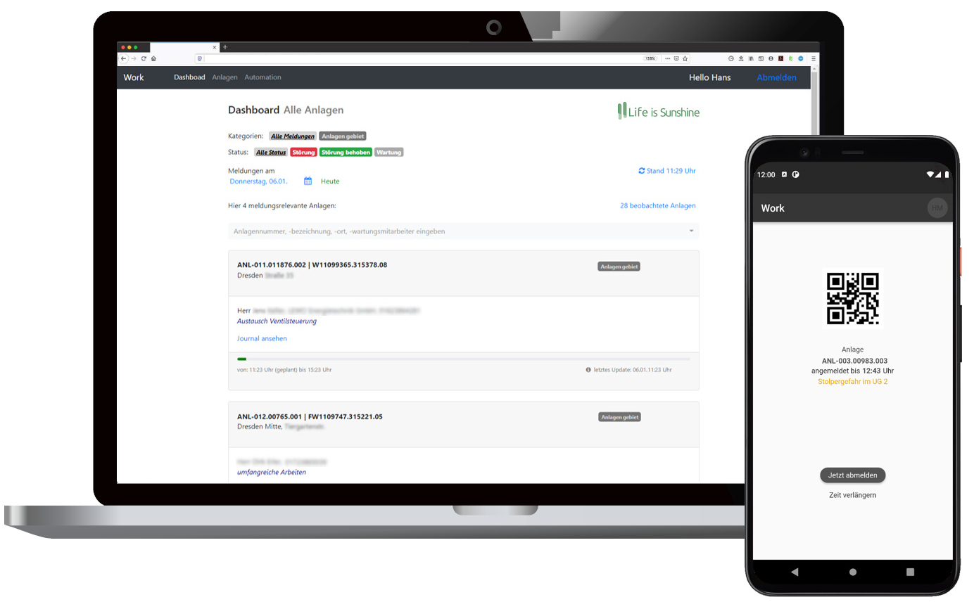Open the Anlagen nav item
This screenshot has width=974, height=609.
(x=224, y=77)
